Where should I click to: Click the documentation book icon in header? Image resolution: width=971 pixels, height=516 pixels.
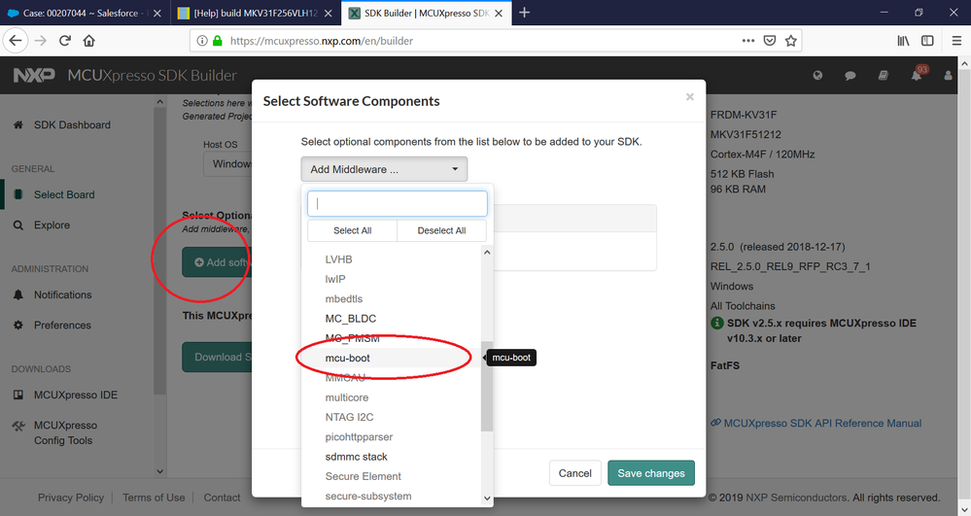click(884, 76)
